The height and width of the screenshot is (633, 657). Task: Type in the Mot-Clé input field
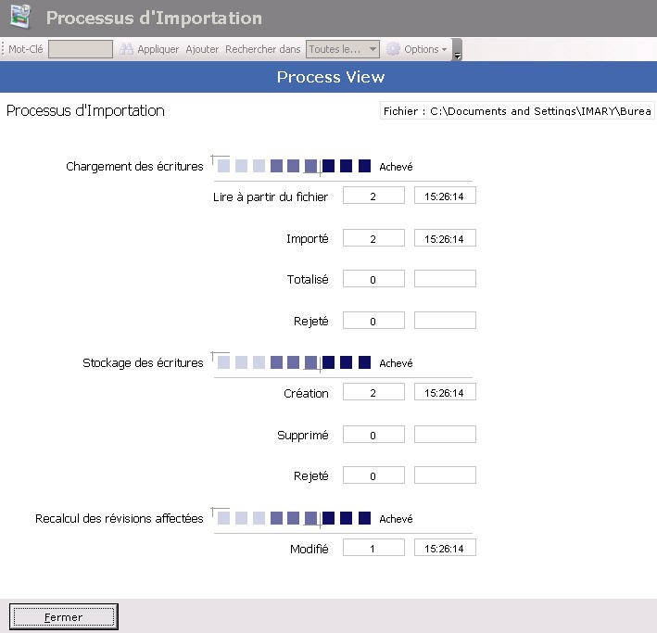81,49
